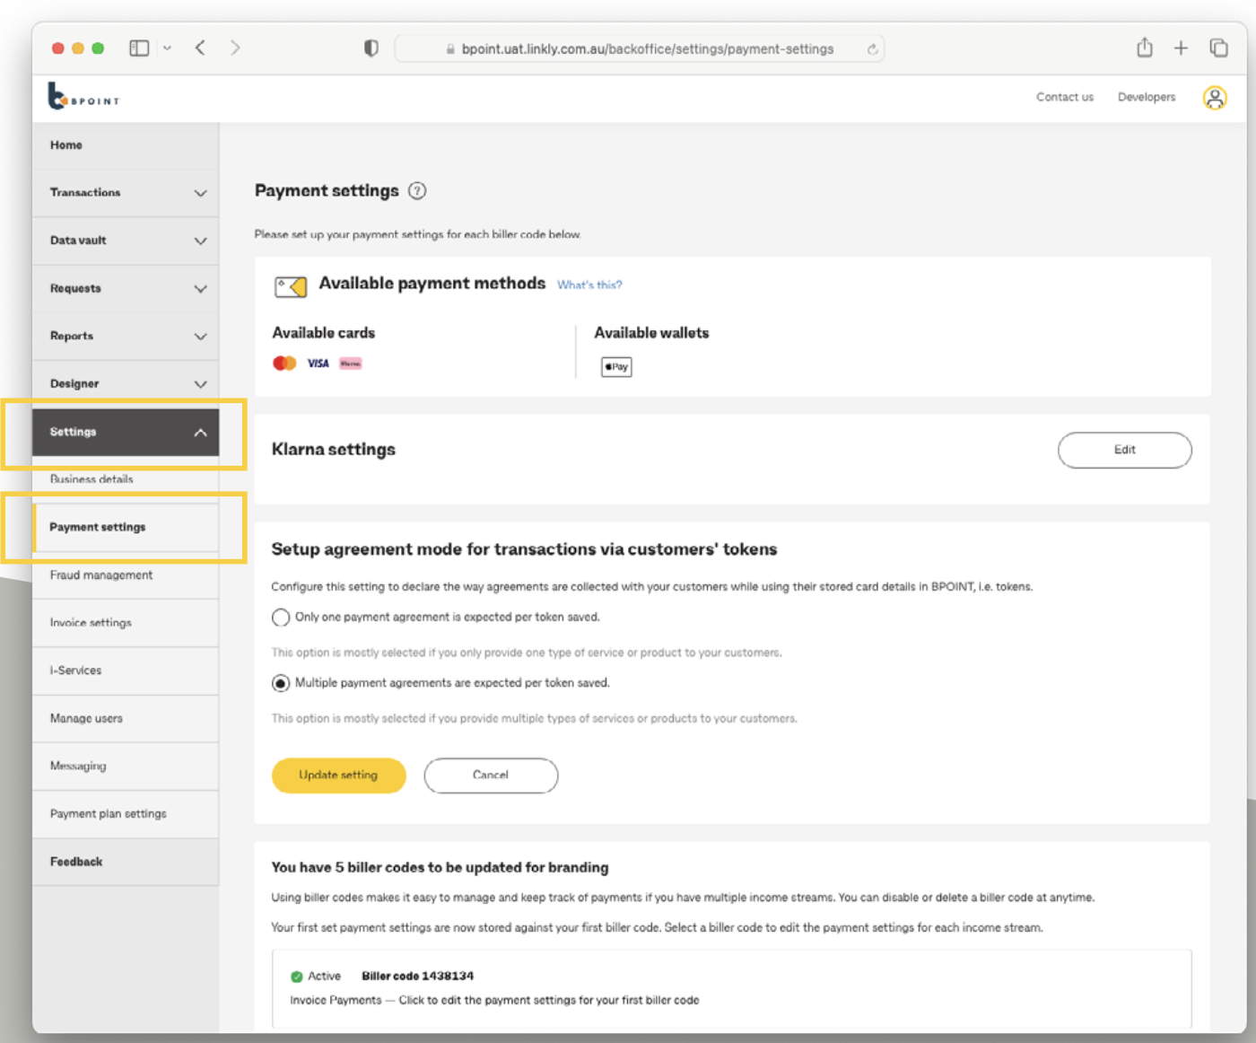Click the Payment settings help question mark
The image size is (1256, 1043).
(416, 191)
